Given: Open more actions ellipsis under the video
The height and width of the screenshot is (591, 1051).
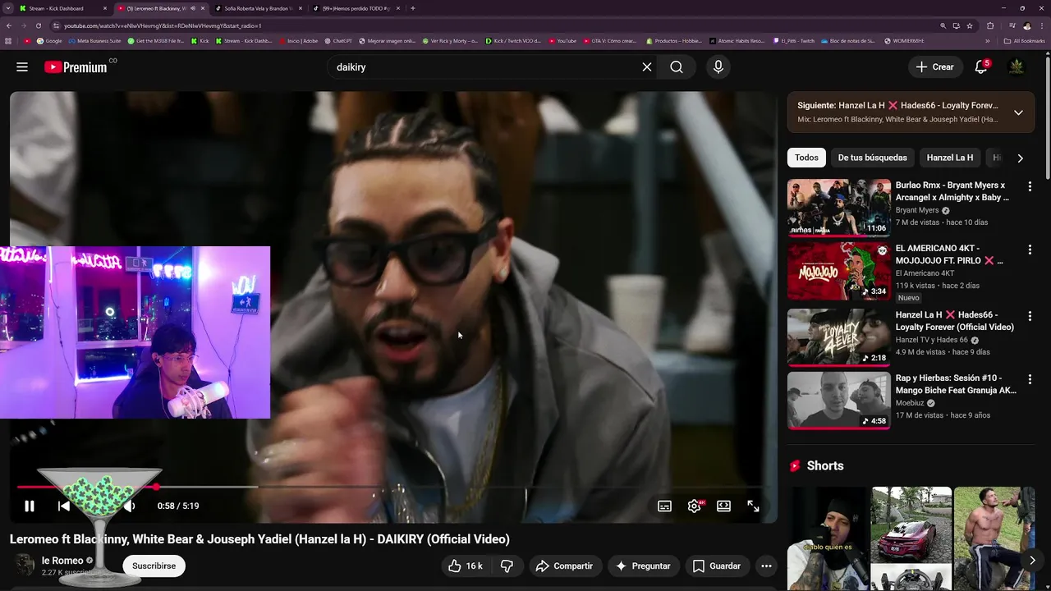Looking at the screenshot, I should tap(766, 566).
